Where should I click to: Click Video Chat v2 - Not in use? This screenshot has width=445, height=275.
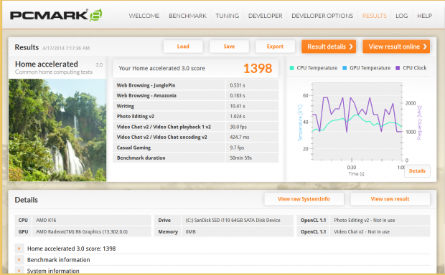tap(362, 231)
